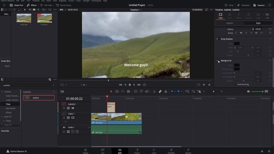Image resolution: width=274 pixels, height=154 pixels.
Task: Select the Timeline 1 thumbnail in media pool
Action: click(45, 18)
